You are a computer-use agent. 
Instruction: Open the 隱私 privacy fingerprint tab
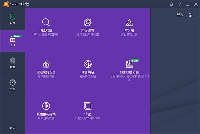(x=13, y=63)
